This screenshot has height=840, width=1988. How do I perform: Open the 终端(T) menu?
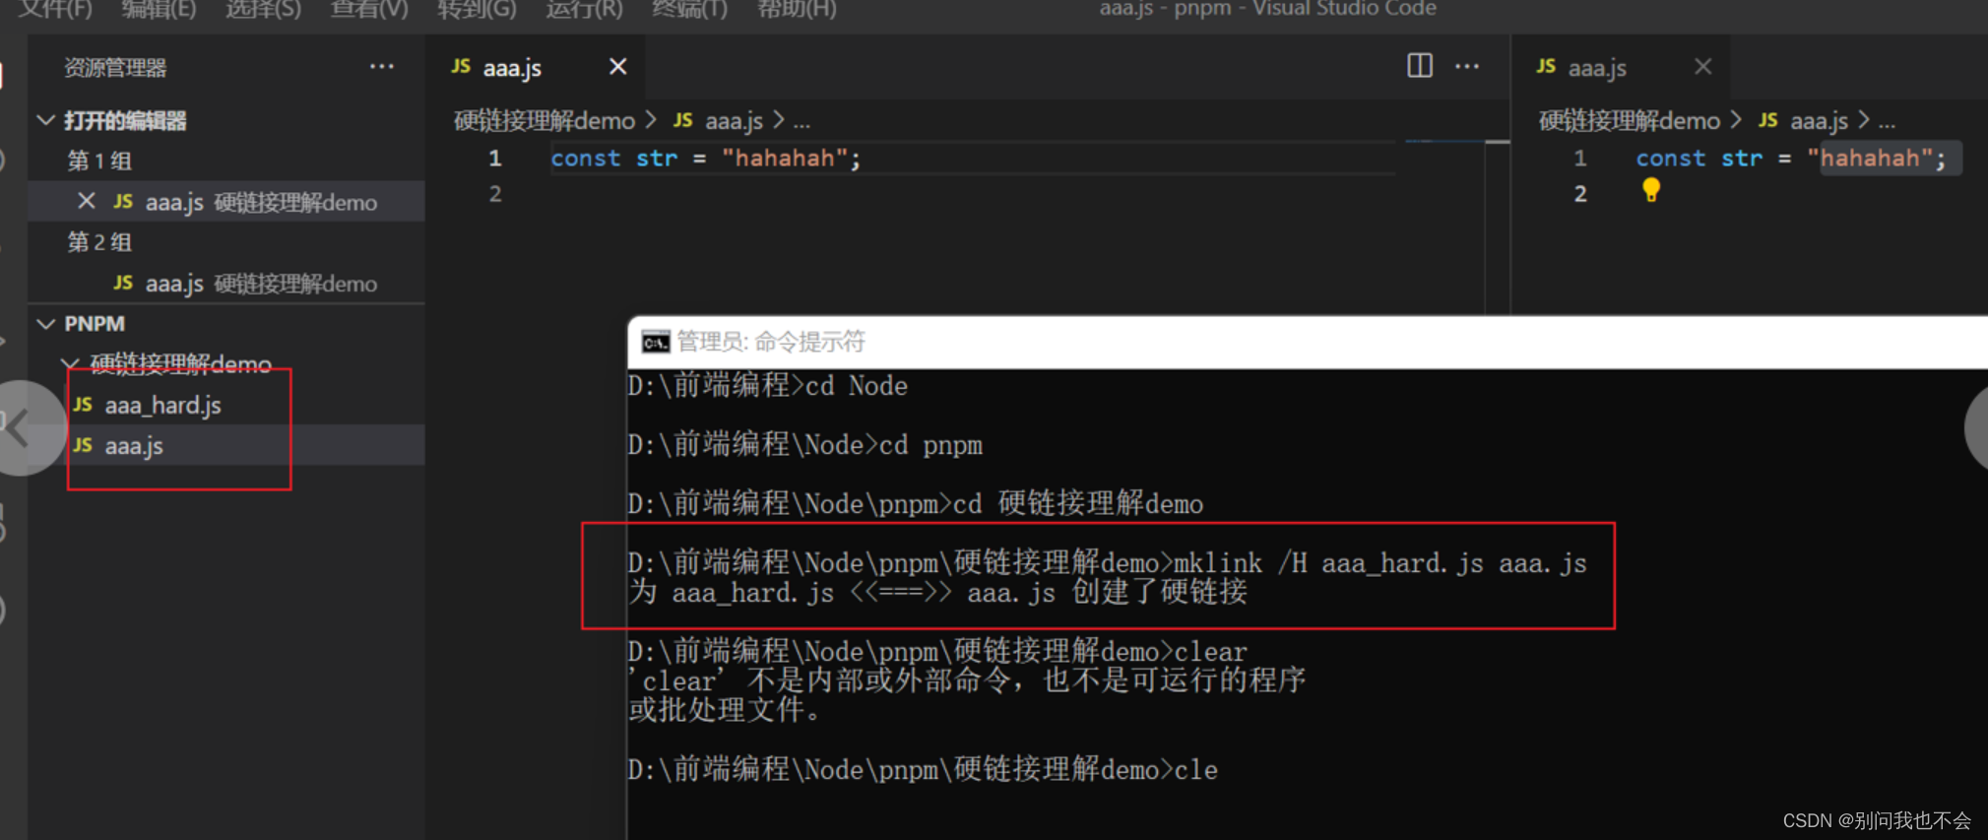click(x=689, y=9)
